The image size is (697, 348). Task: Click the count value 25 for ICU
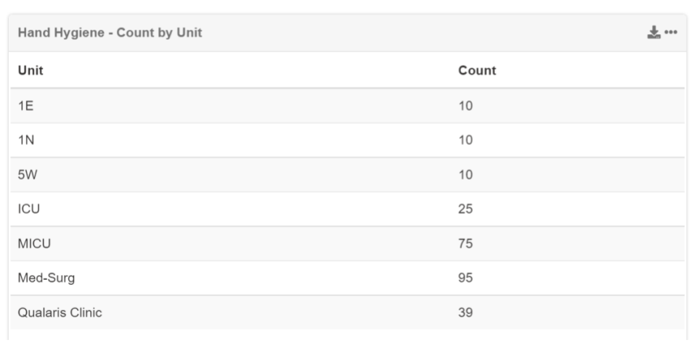[465, 209]
